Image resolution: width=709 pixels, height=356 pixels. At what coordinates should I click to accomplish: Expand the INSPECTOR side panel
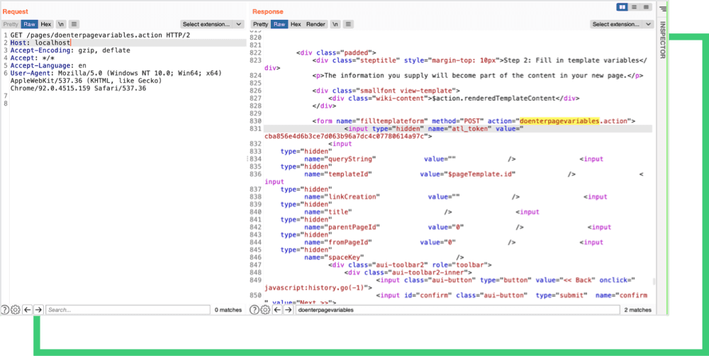tap(662, 40)
